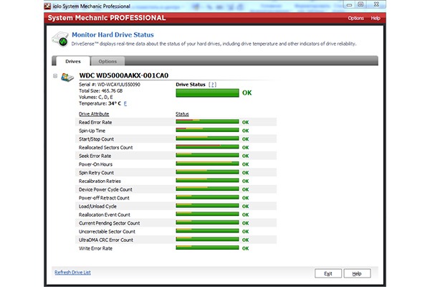Image resolution: width=430 pixels, height=287 pixels.
Task: Select the Device Power Cycle Count label
Action: 105,189
